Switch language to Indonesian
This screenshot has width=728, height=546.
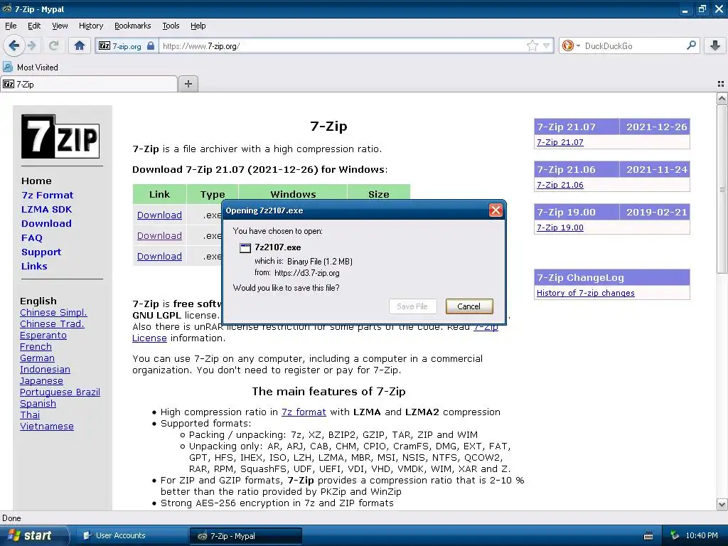pos(45,369)
